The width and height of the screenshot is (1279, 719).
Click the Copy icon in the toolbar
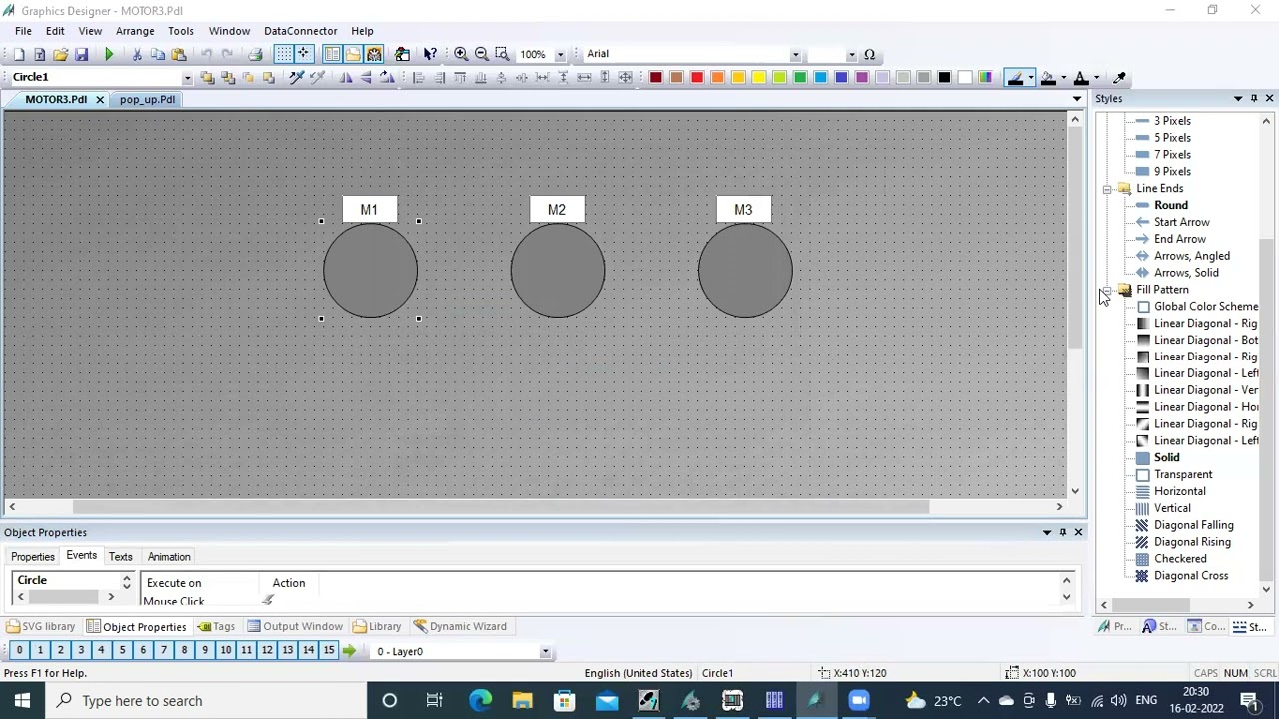tap(158, 54)
